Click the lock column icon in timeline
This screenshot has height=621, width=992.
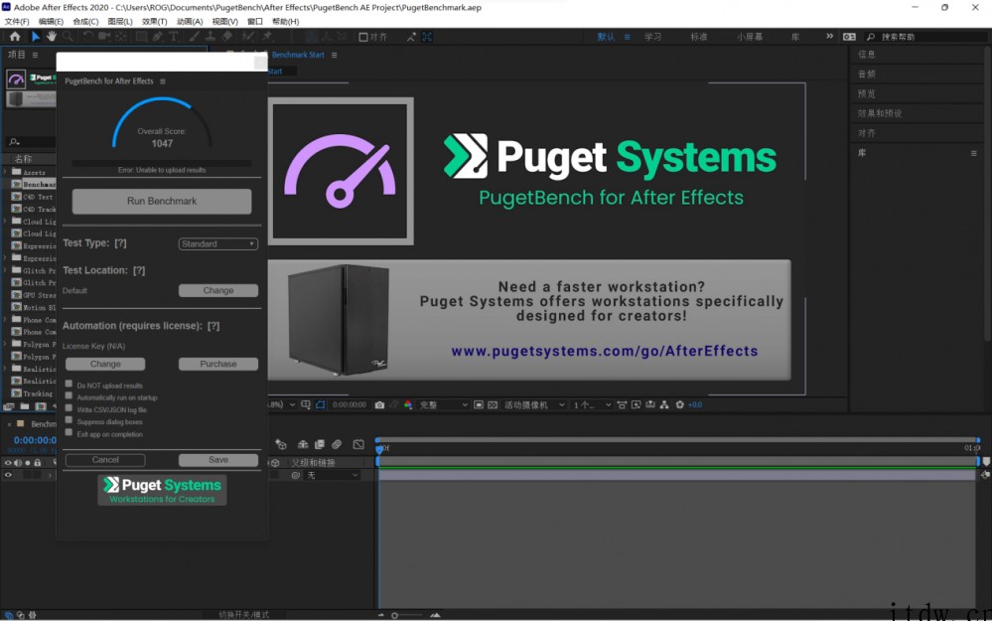click(38, 463)
